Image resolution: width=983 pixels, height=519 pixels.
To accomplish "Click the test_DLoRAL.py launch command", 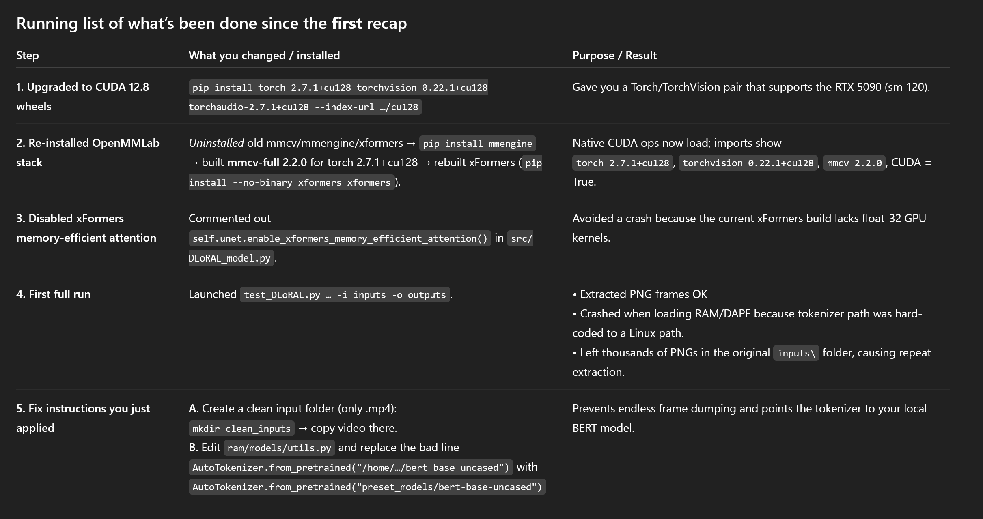I will tap(345, 295).
